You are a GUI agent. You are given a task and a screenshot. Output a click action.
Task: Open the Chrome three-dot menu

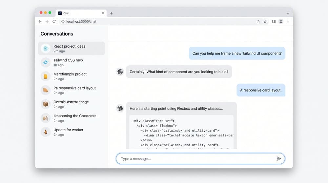288,21
